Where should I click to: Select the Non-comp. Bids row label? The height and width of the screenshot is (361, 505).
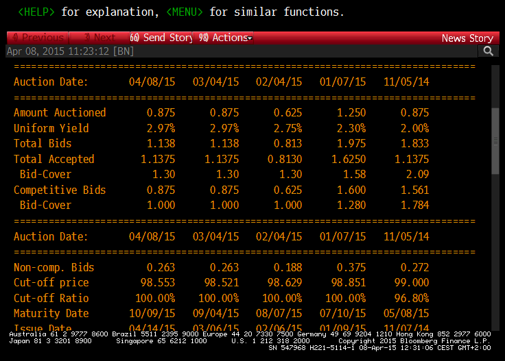pyautogui.click(x=54, y=267)
